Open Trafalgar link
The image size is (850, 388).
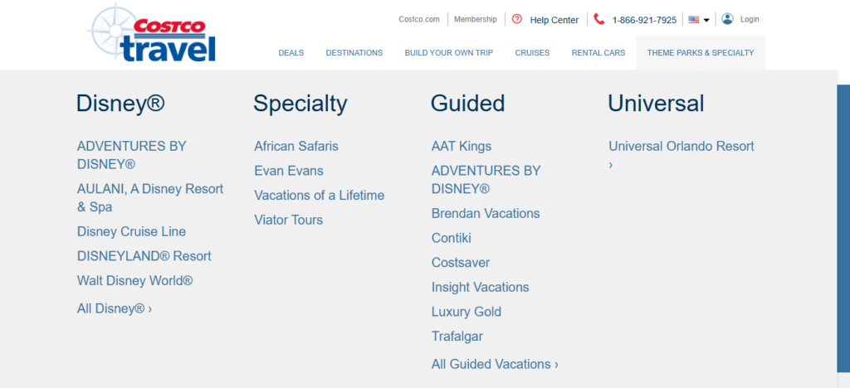[x=457, y=336]
